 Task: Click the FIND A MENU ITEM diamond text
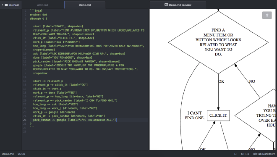pos(218,42)
